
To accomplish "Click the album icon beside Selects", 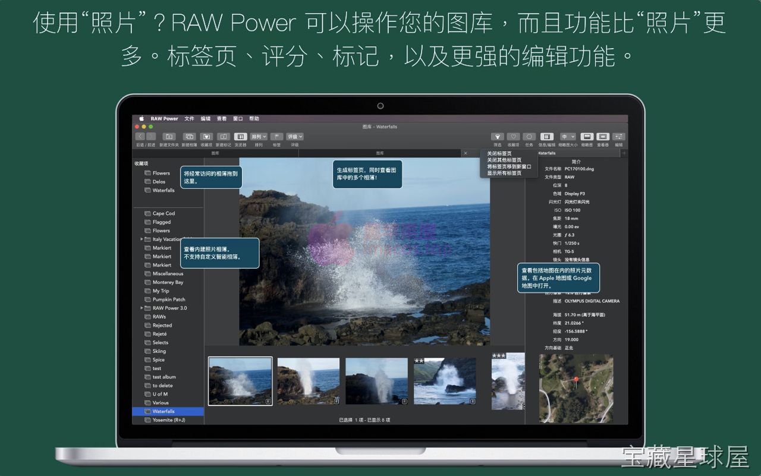I will (x=147, y=343).
